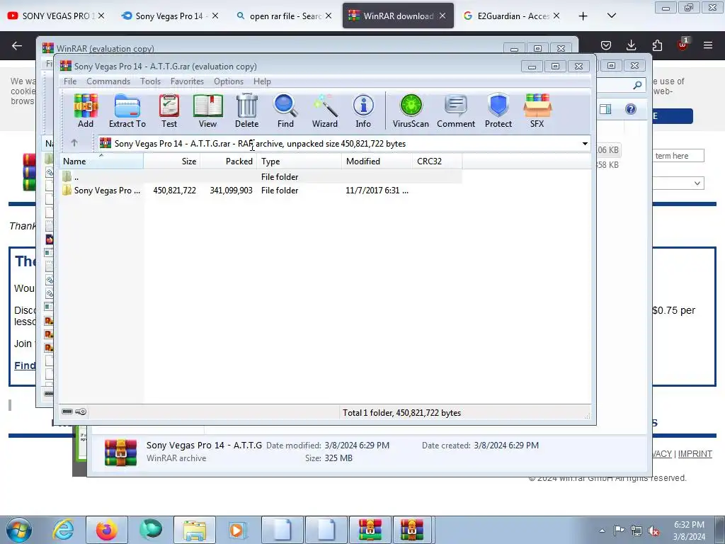Click the Find magnifier icon
The height and width of the screenshot is (544, 725).
click(285, 110)
